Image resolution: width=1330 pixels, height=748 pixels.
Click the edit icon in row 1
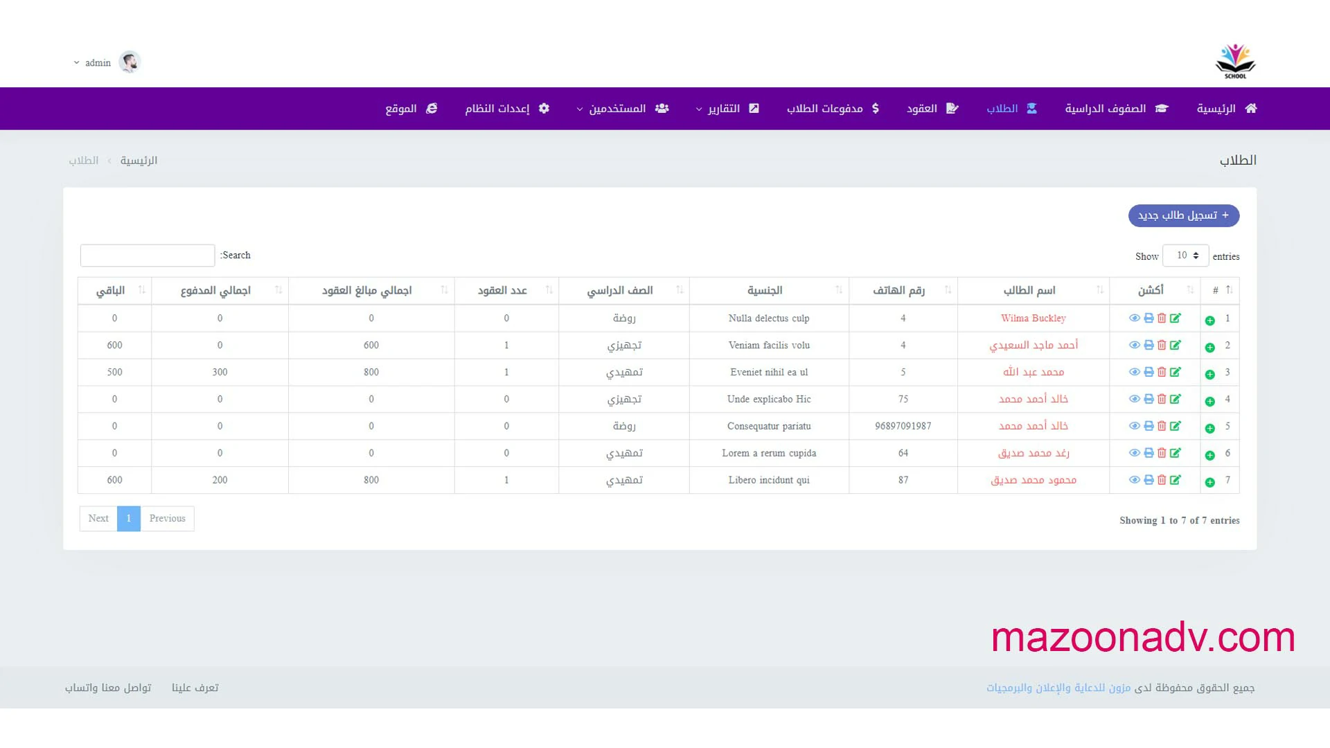[x=1176, y=318]
